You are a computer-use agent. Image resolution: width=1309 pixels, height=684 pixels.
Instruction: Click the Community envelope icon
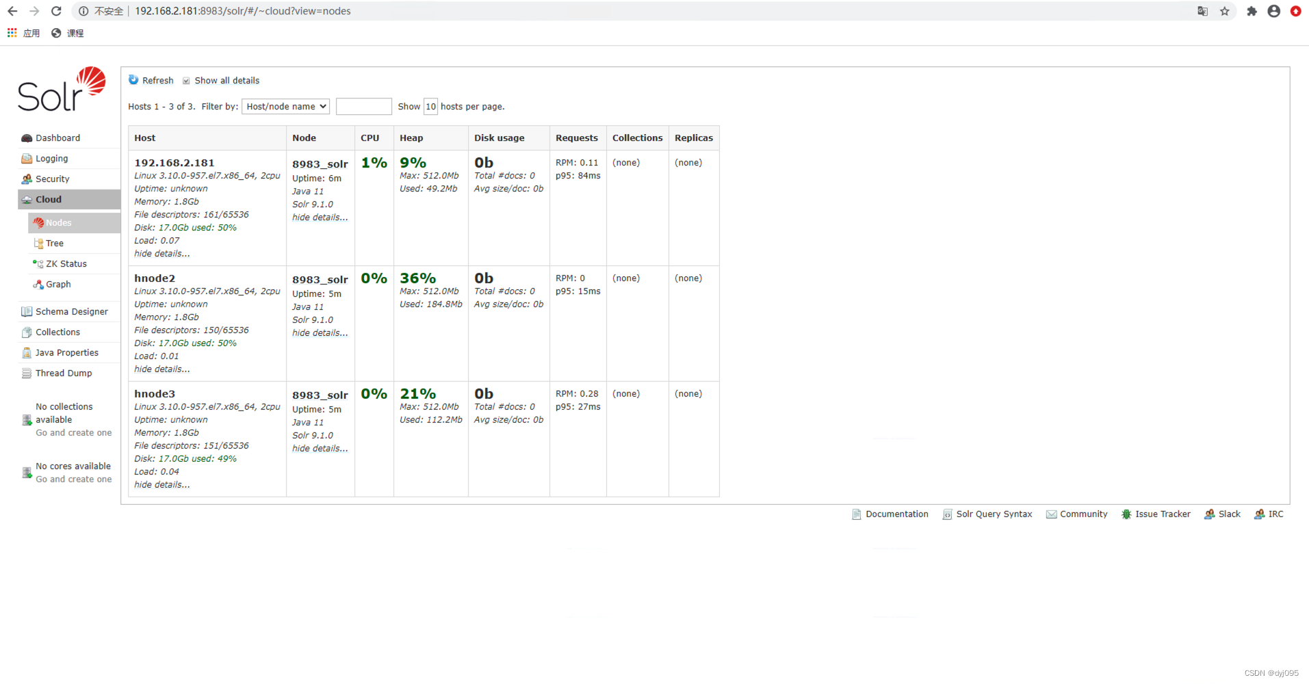tap(1052, 514)
